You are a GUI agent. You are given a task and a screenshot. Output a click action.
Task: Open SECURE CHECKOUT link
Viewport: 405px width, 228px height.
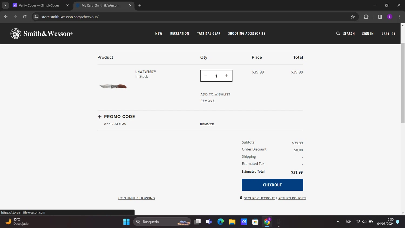(259, 198)
